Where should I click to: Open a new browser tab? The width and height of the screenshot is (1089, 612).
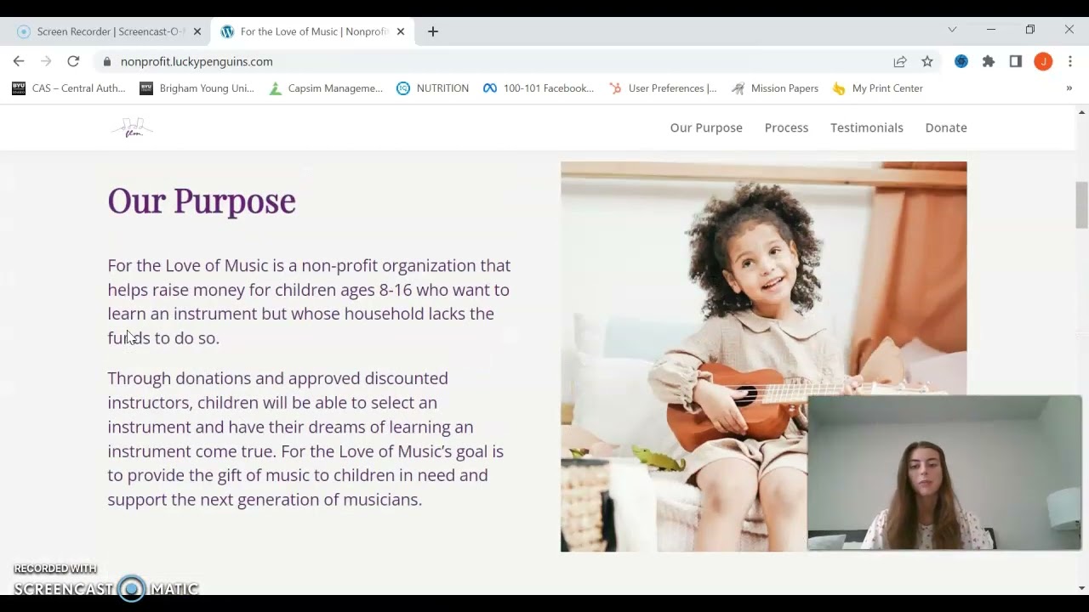coord(433,31)
